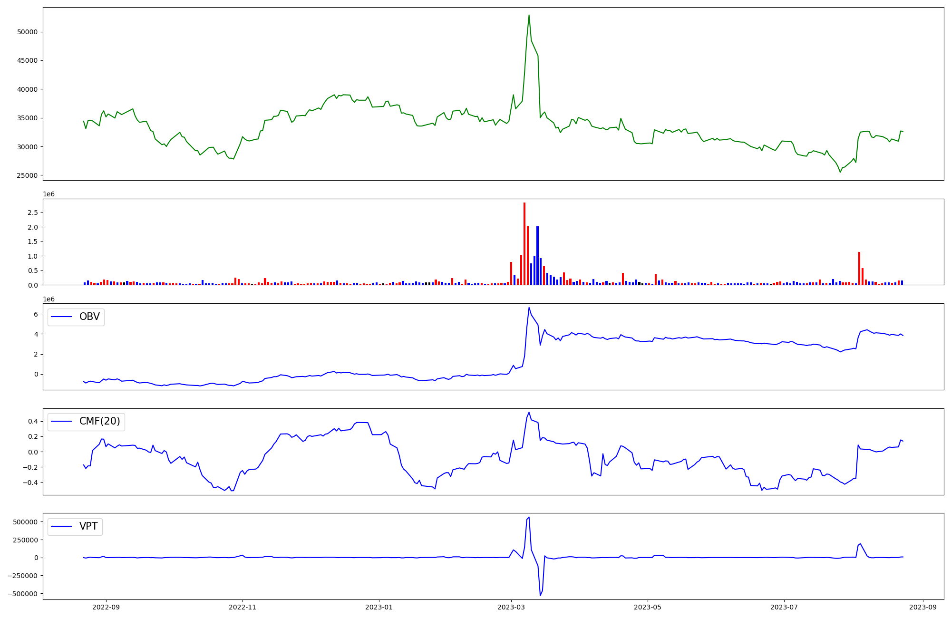This screenshot has height=618, width=951.
Task: Click the green price line's highest peak
Action: (529, 16)
